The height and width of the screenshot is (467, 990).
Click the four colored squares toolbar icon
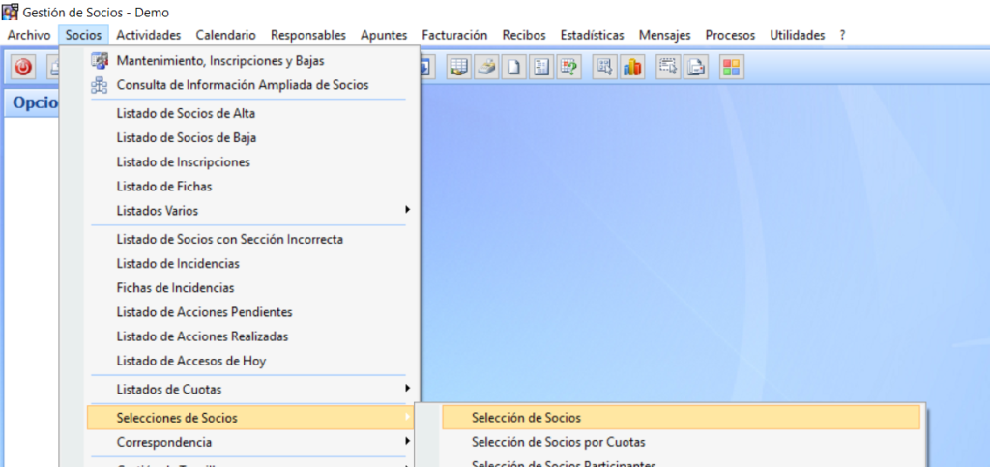pyautogui.click(x=732, y=68)
